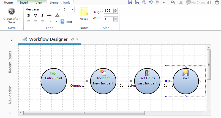Click the arrow connector after Entry Point
This screenshot has width=221, height=118.
[78, 81]
